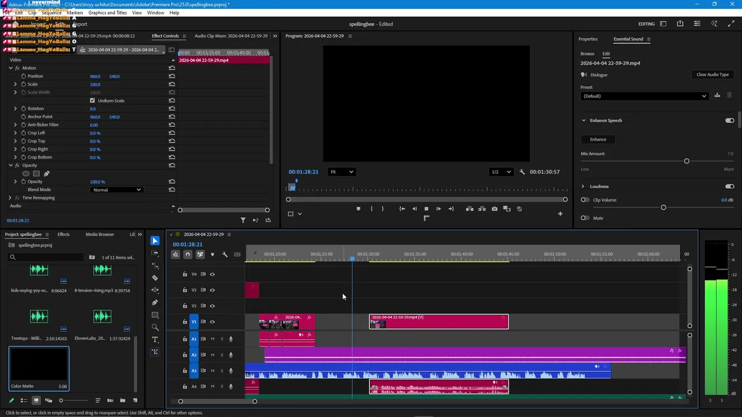This screenshot has width=742, height=417.
Task: Click the timeline caption track options icon
Action: tap(237, 254)
